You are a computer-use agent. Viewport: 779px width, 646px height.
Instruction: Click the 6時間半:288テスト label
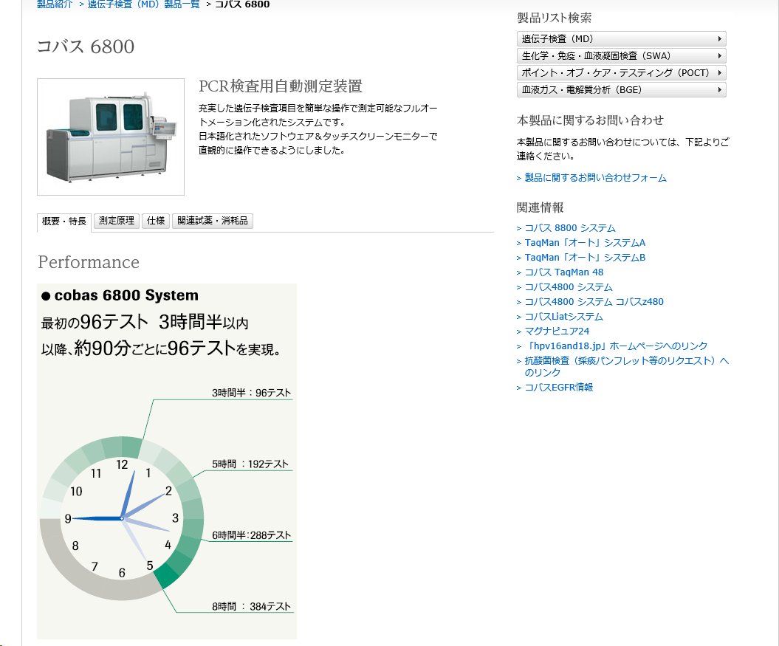point(251,535)
